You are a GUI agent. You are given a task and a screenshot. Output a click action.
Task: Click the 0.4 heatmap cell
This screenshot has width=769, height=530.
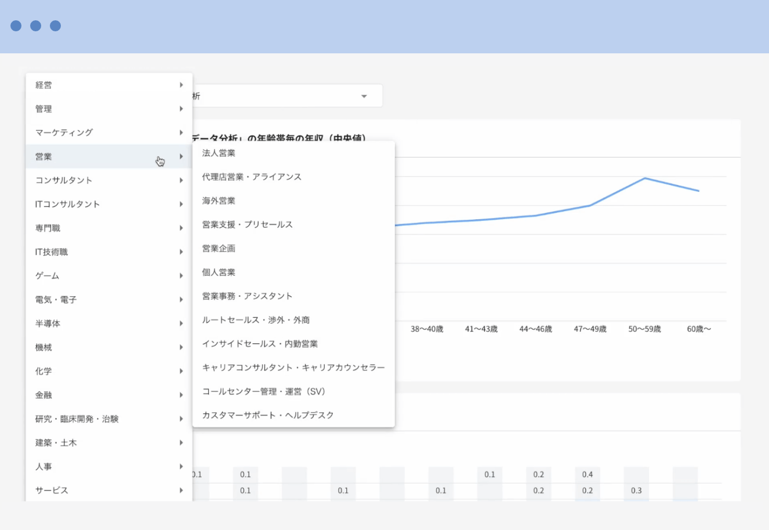tap(587, 474)
